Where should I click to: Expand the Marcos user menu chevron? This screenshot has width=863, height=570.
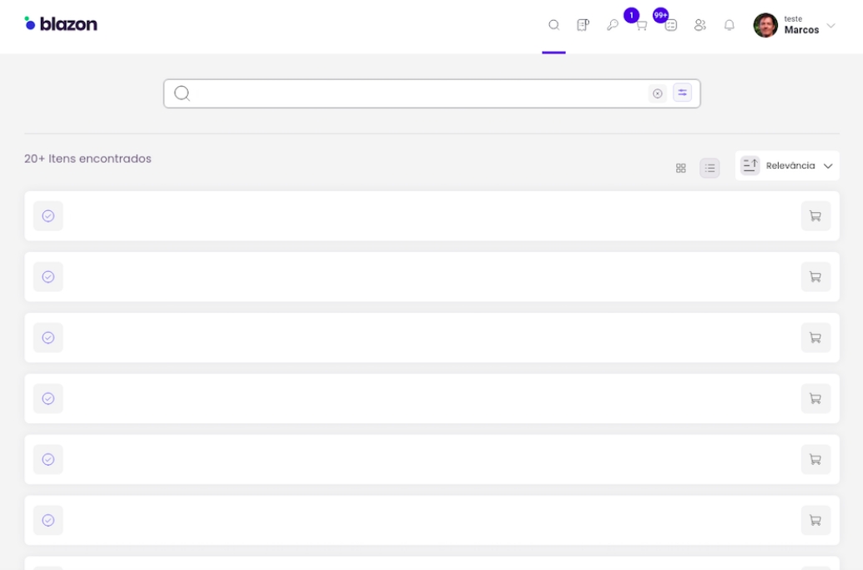(x=830, y=26)
